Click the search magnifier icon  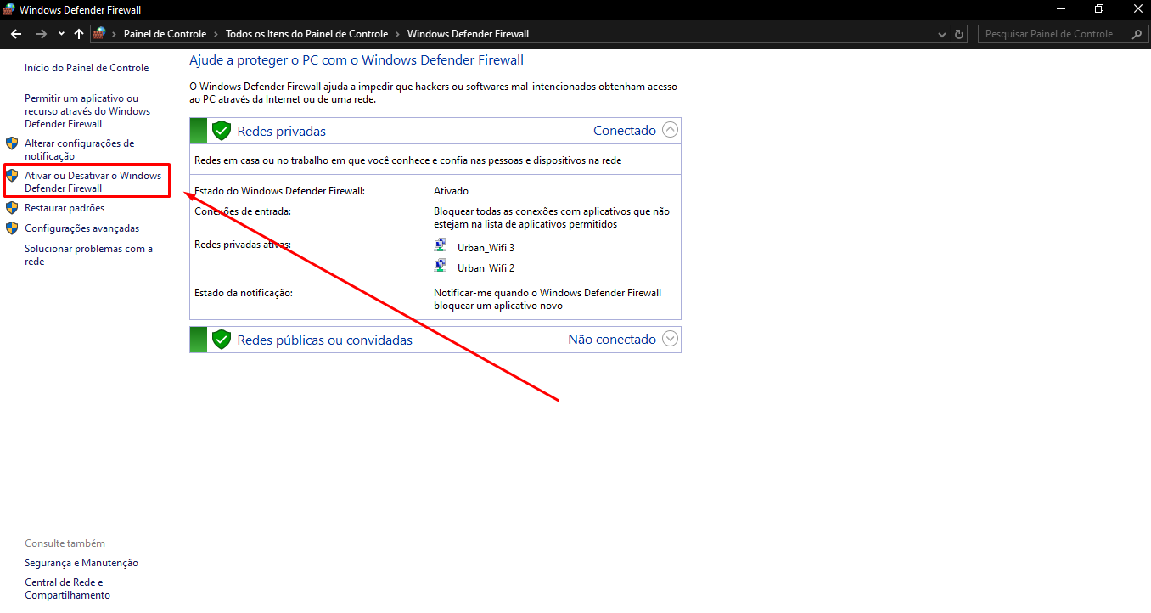1137,34
